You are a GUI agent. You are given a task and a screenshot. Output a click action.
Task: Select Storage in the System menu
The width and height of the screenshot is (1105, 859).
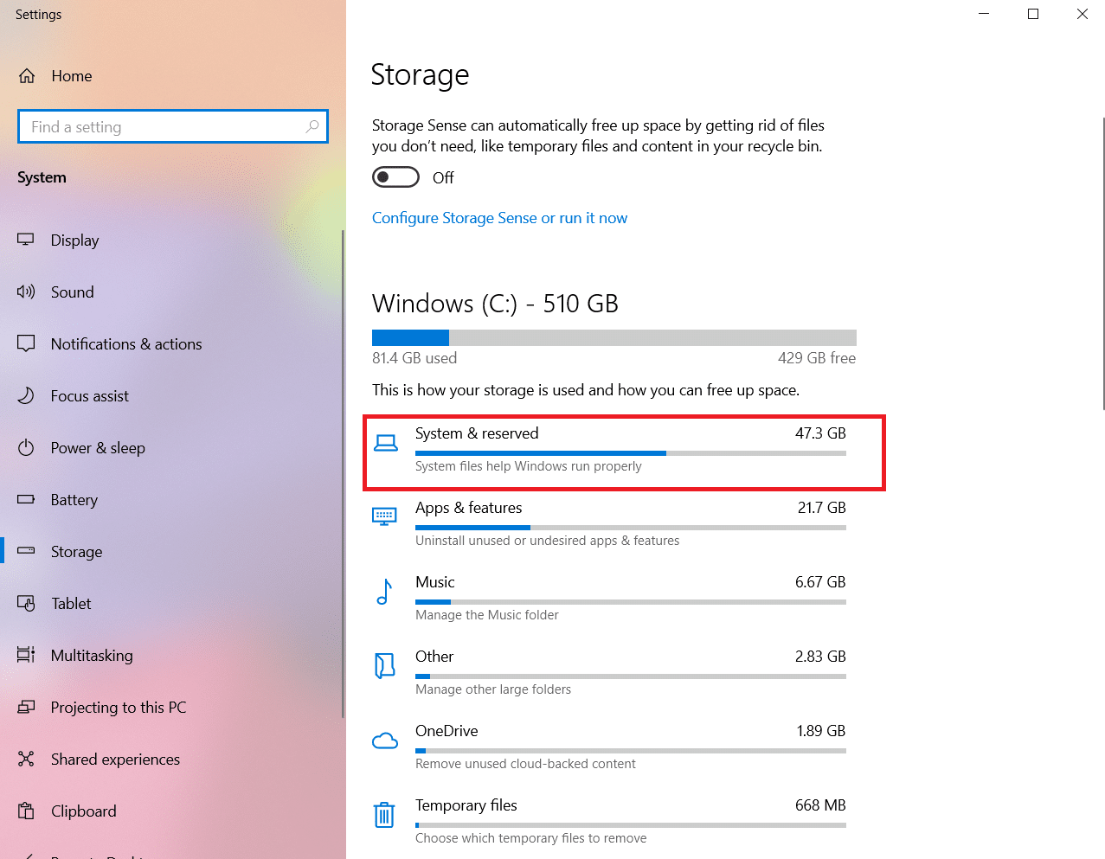[76, 551]
